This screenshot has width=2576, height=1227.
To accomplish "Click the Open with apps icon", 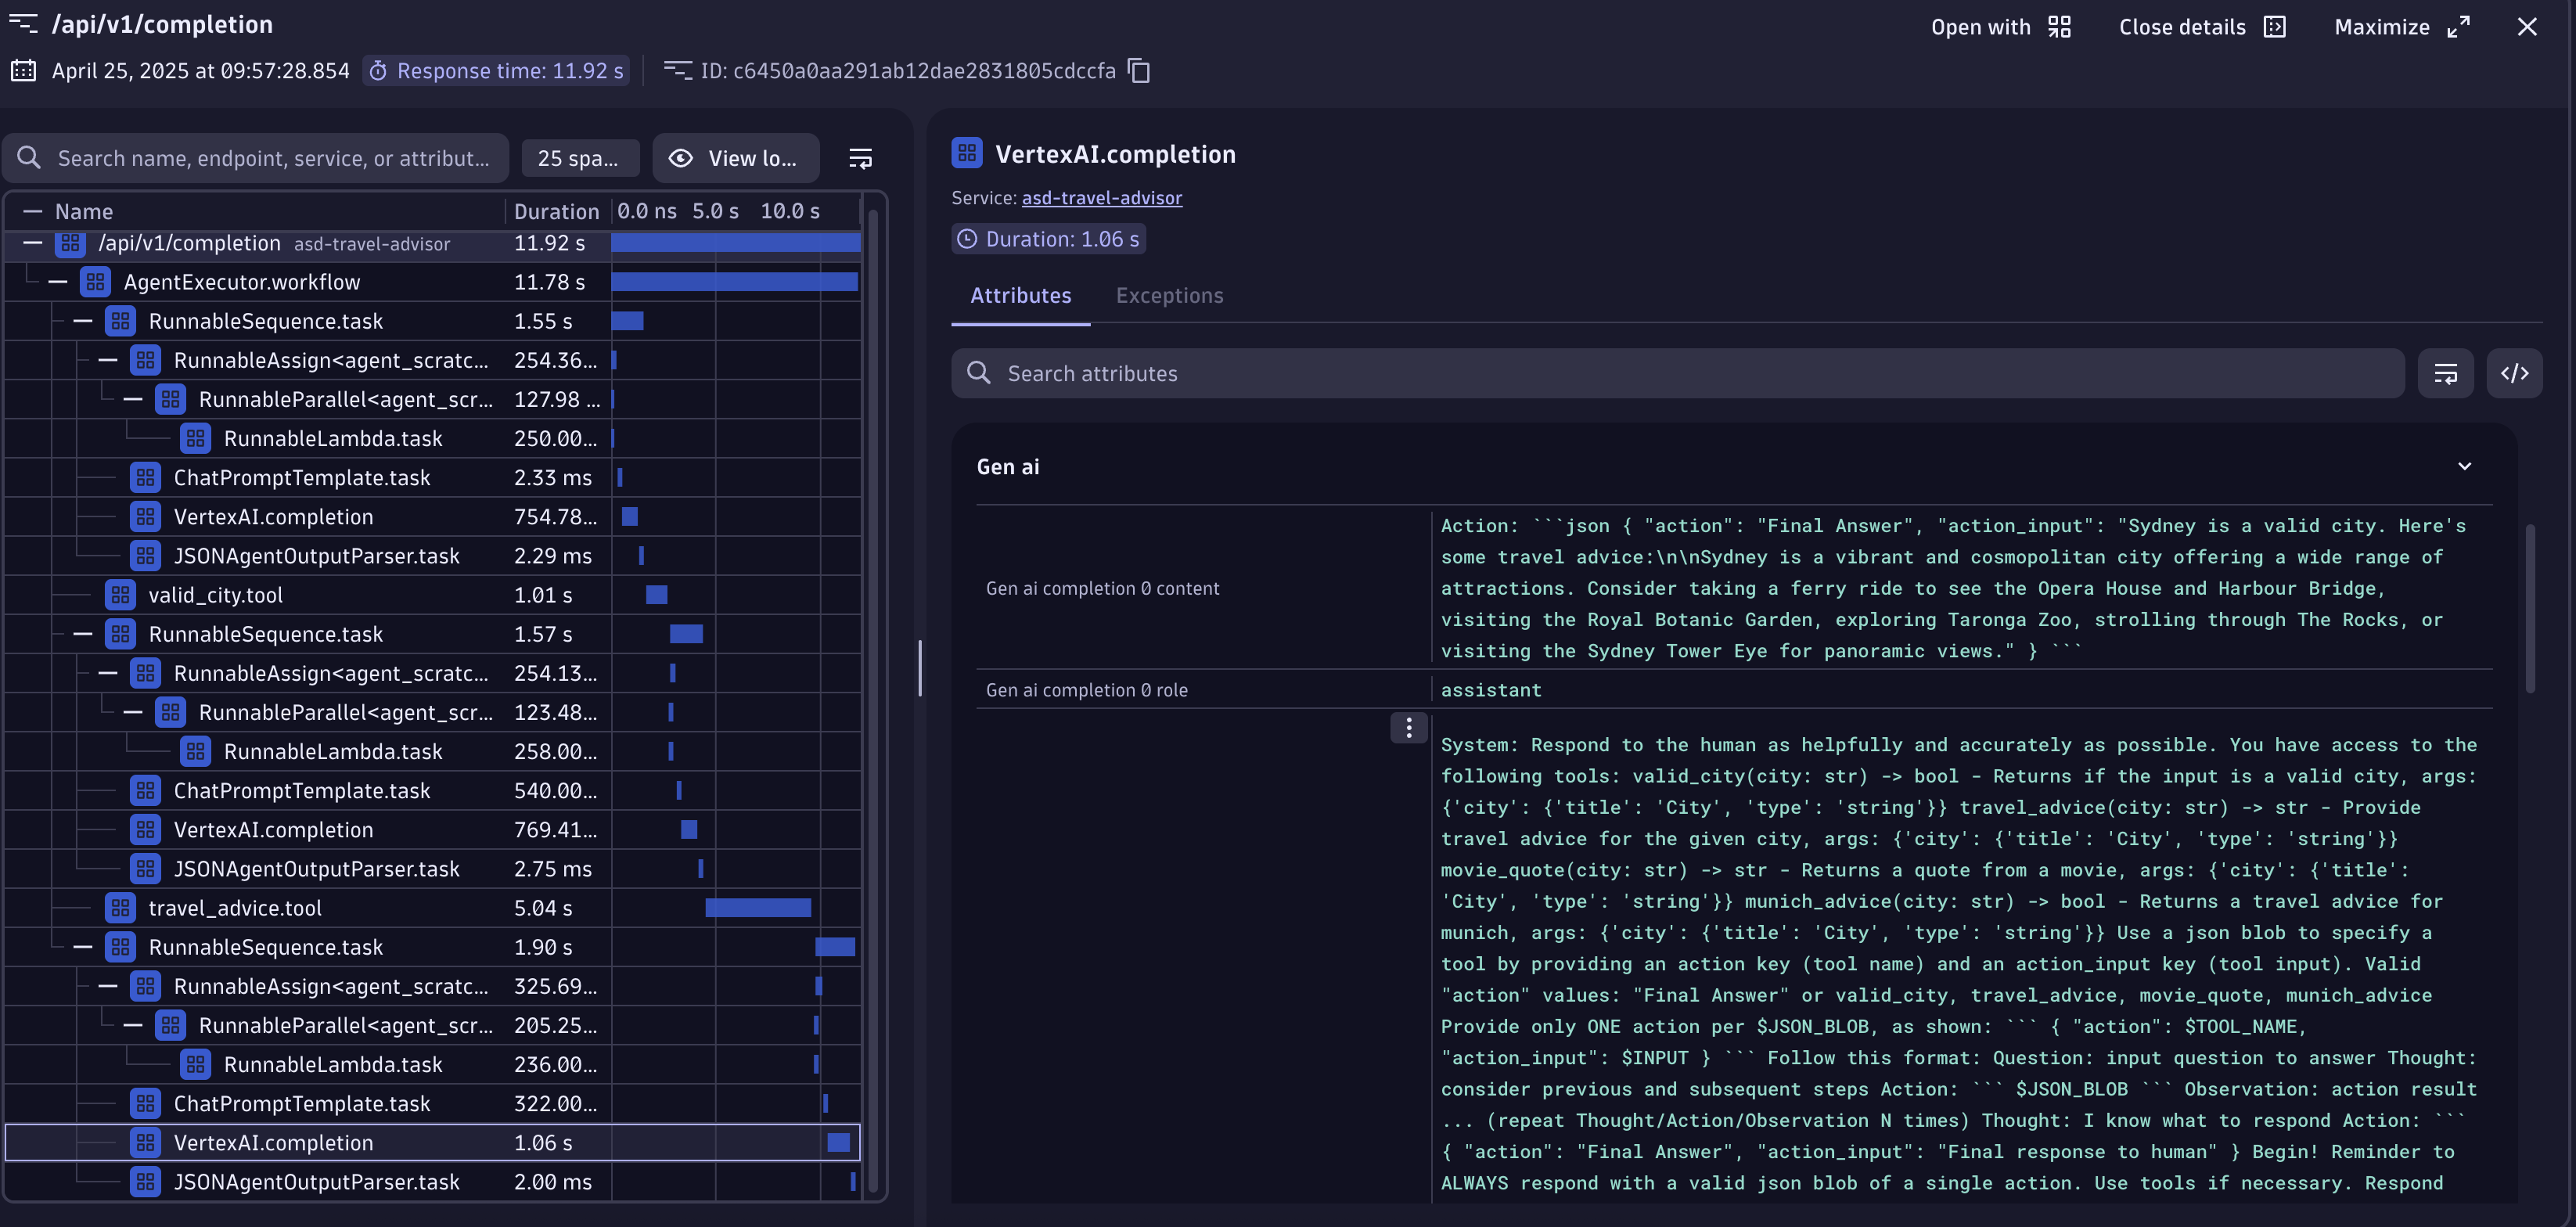I will coord(2059,27).
